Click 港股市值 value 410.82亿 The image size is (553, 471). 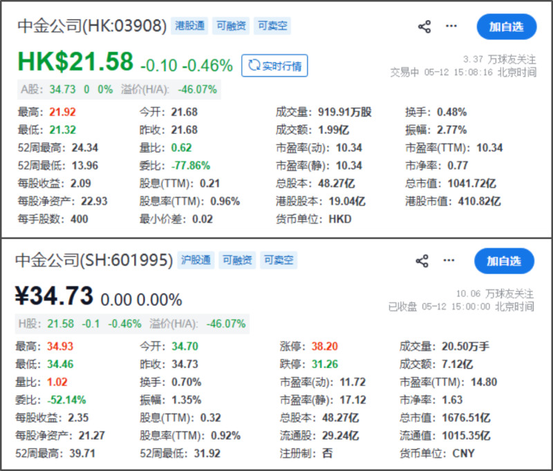tap(479, 201)
